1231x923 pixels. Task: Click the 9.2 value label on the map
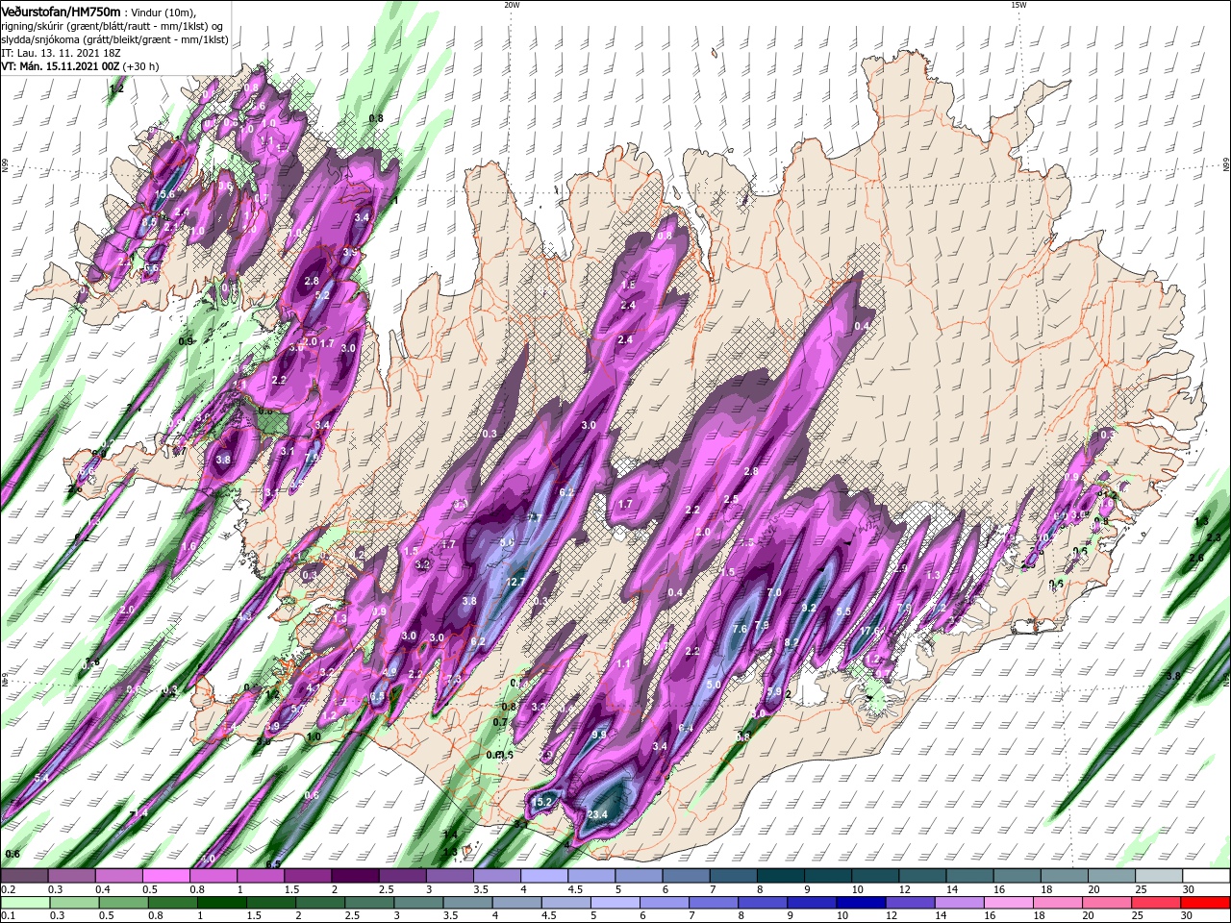pyautogui.click(x=809, y=608)
